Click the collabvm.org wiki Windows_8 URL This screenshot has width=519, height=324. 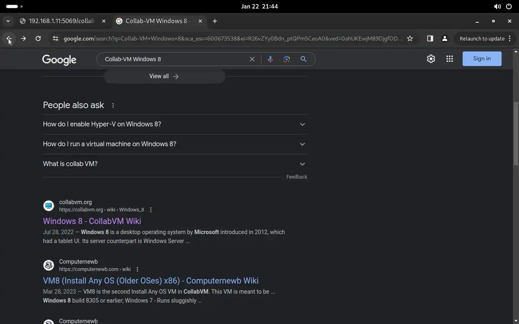(x=101, y=210)
